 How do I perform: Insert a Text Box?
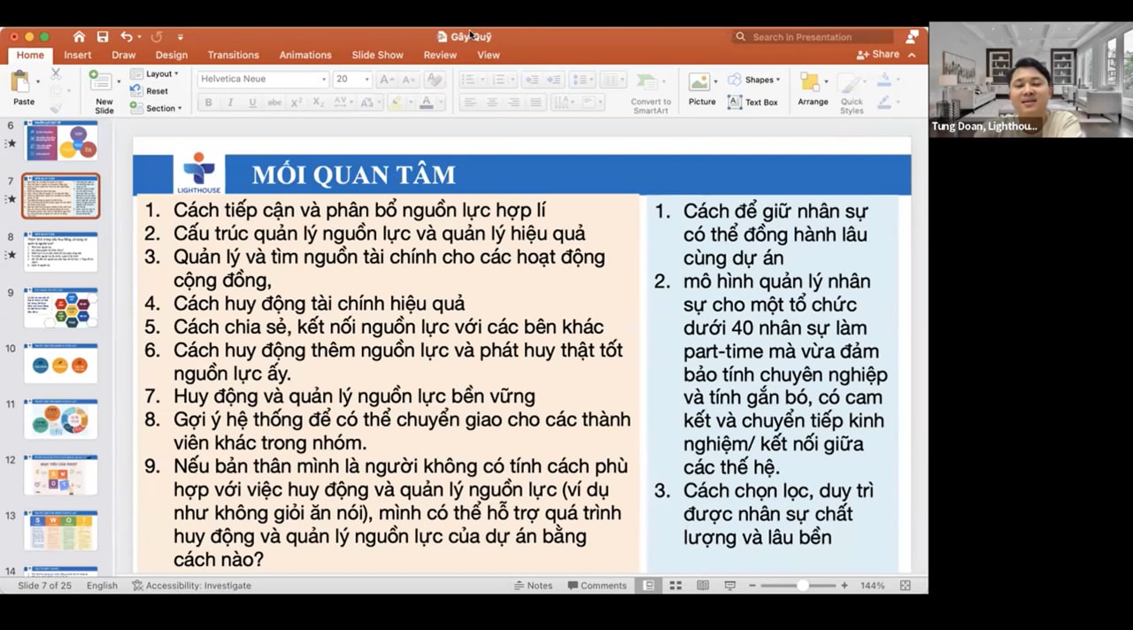coord(752,102)
